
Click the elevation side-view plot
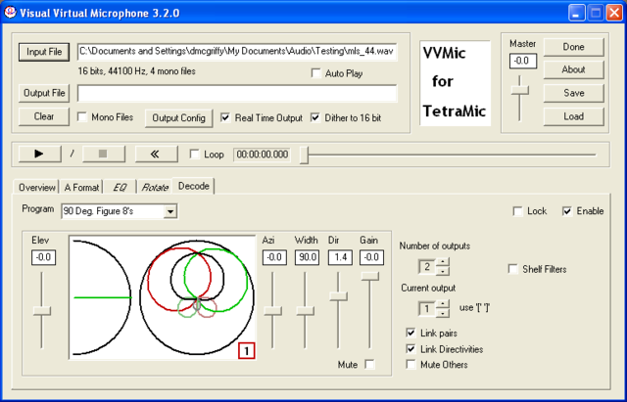[102, 297]
